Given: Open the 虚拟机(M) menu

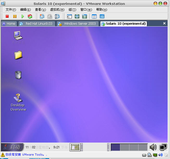Looking at the screenshot, I should pyautogui.click(x=57, y=10).
